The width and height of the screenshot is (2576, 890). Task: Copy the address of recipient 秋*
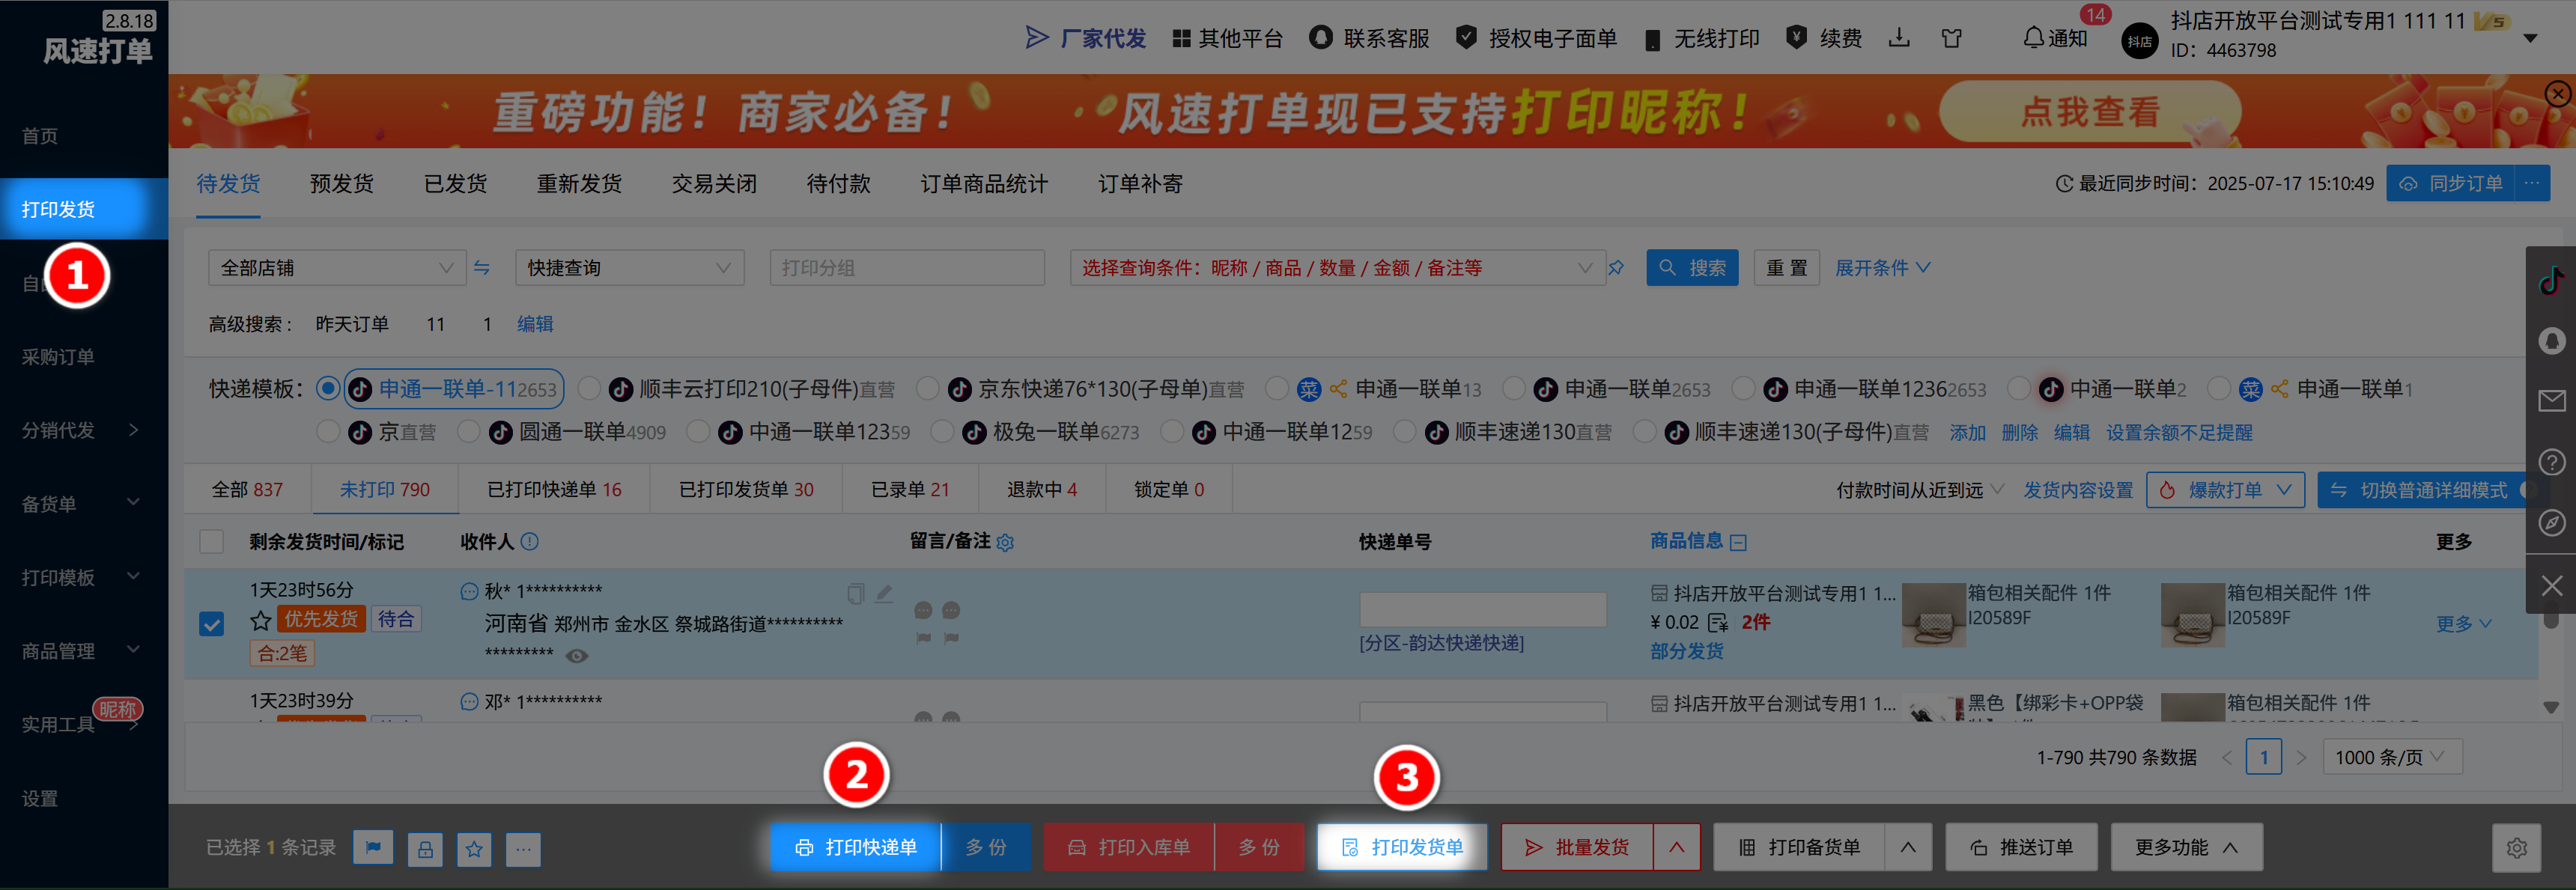coord(855,594)
